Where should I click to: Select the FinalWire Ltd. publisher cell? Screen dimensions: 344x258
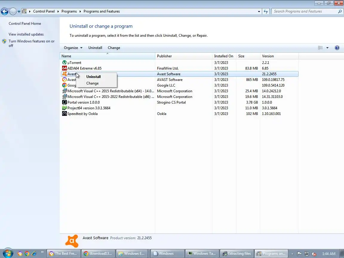[x=168, y=68]
